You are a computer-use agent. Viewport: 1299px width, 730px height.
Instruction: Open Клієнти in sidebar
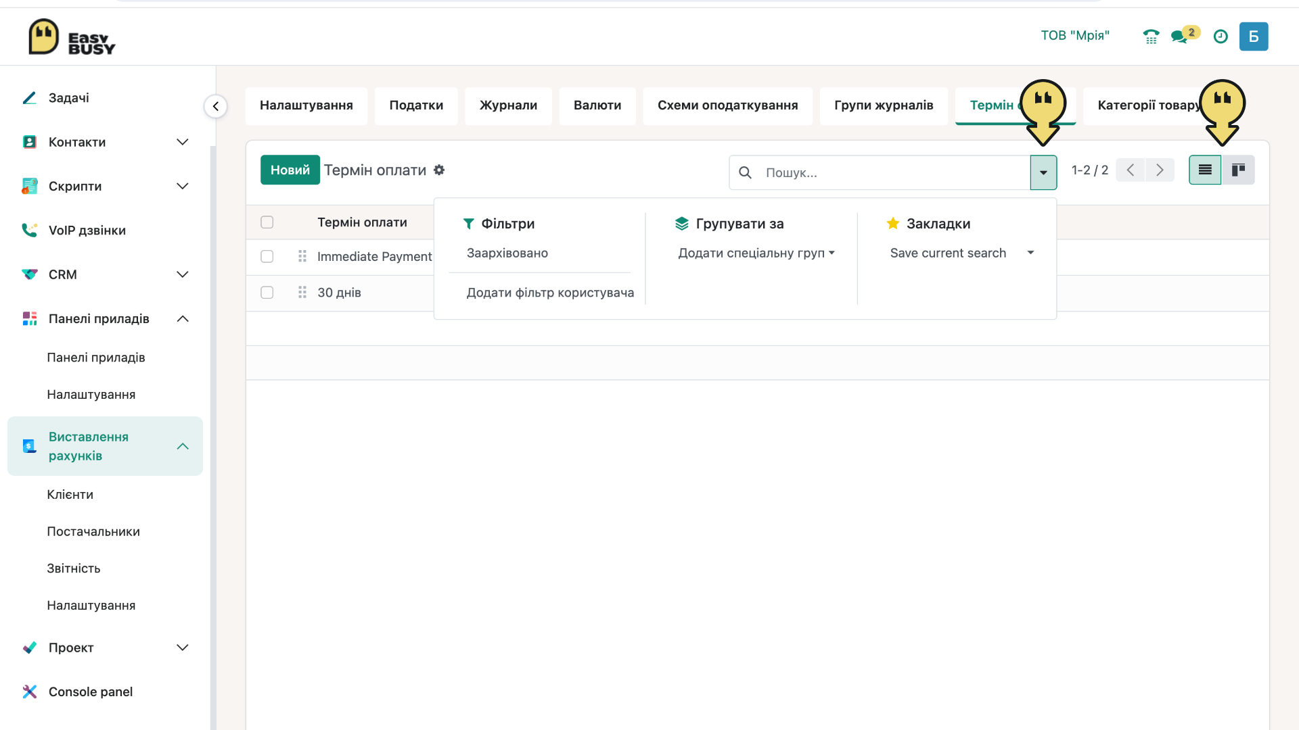(x=70, y=495)
